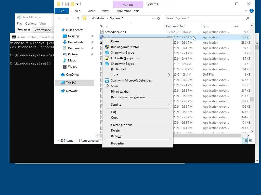
Task: Open Pictures in navigation pane
Action: (x=73, y=54)
